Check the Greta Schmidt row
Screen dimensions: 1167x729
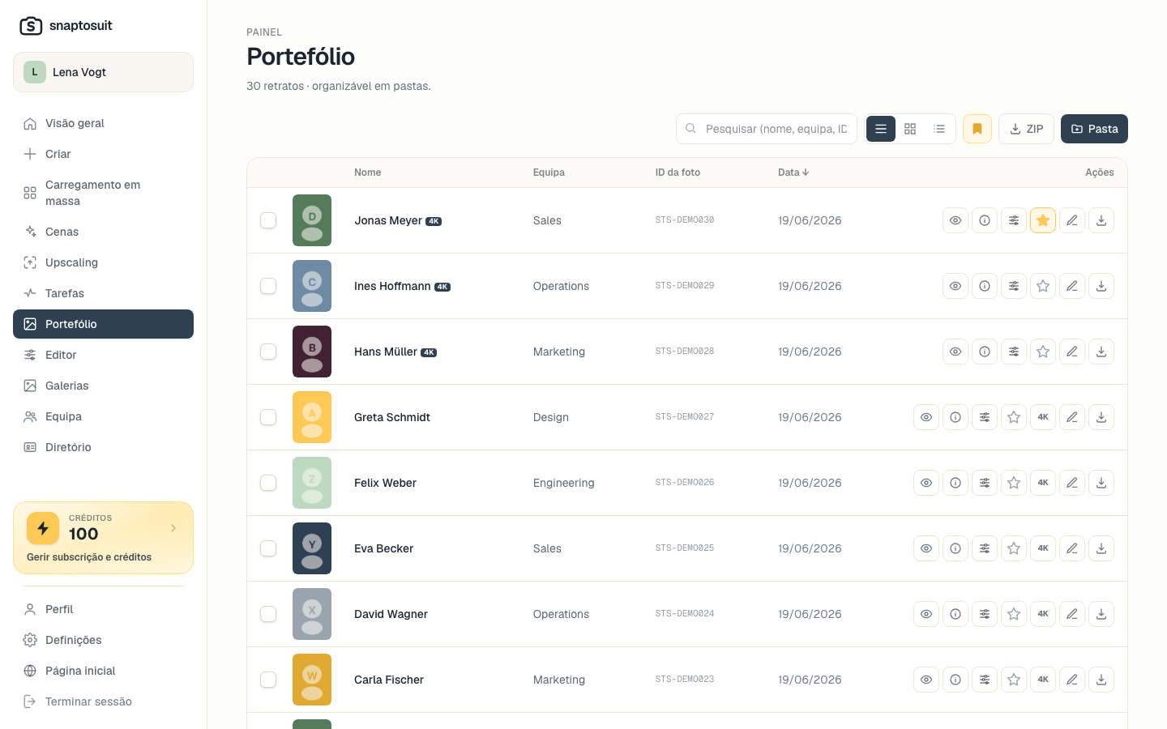coord(268,417)
